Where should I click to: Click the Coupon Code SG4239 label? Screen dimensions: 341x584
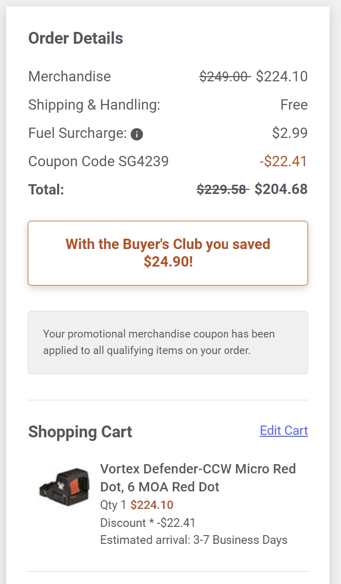click(x=98, y=161)
